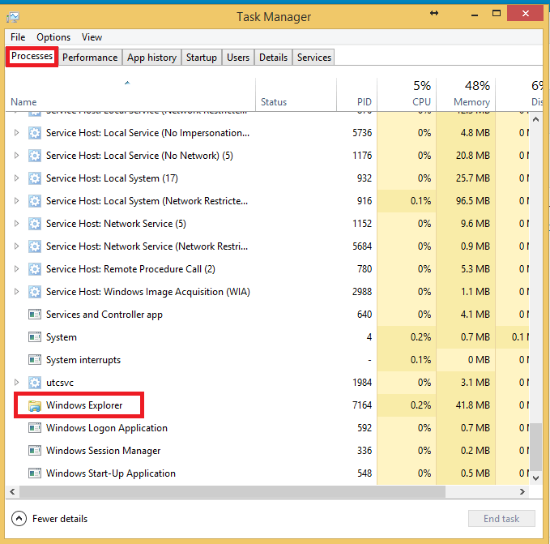This screenshot has width=550, height=544.
Task: Click the 41.8 MB memory value
Action: click(x=472, y=405)
